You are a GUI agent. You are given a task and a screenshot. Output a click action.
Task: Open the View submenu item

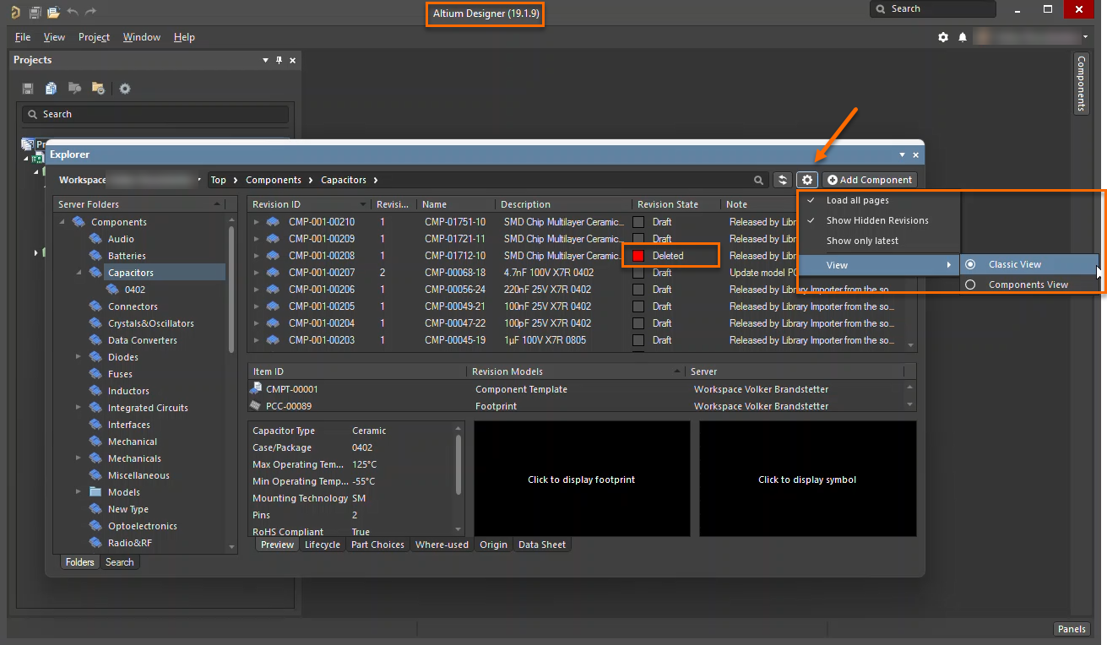[879, 265]
